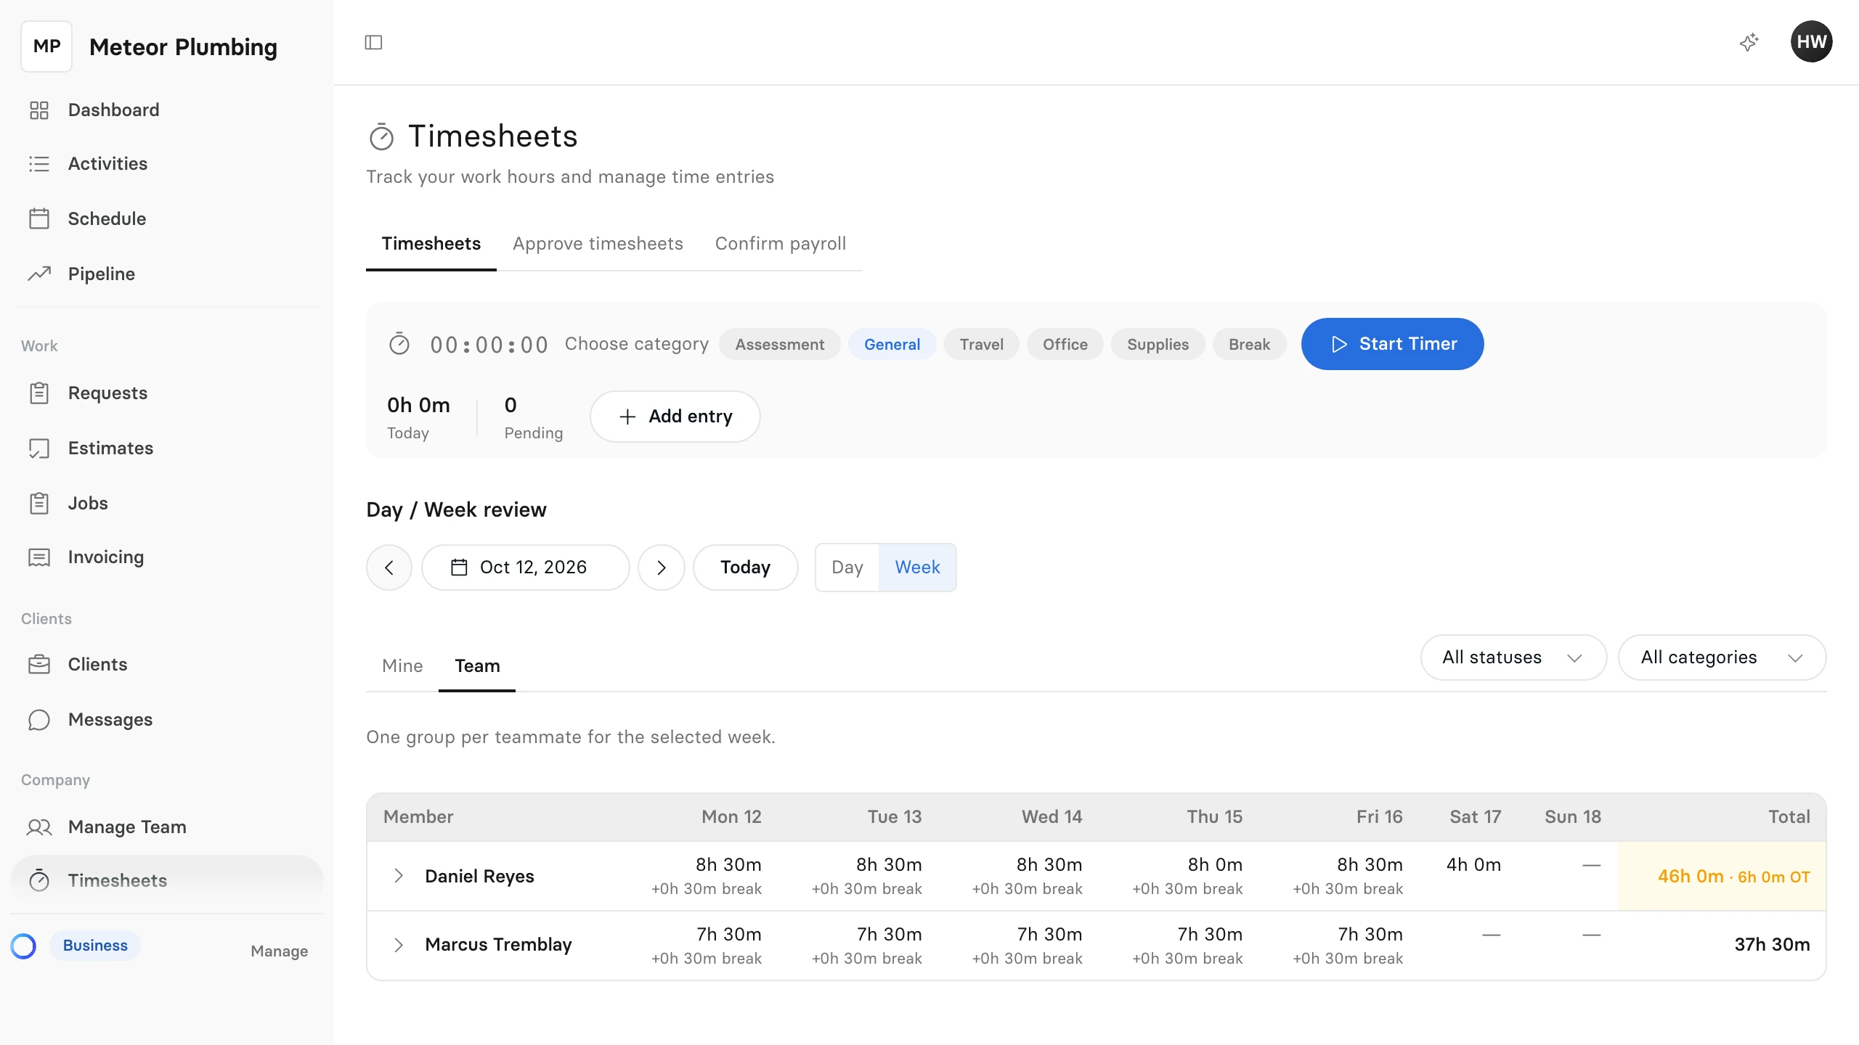Expand Marcus Tremblay row
Screen dimensions: 1859x1045
[x=398, y=945]
